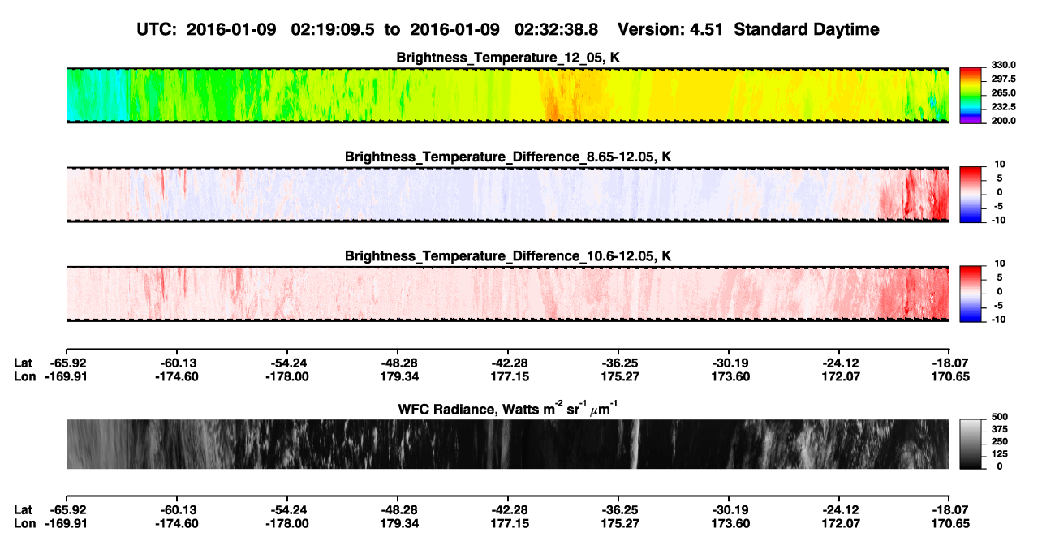Click the start time 02:19:09.5 in the title
This screenshot has width=1055, height=541.
(x=332, y=30)
